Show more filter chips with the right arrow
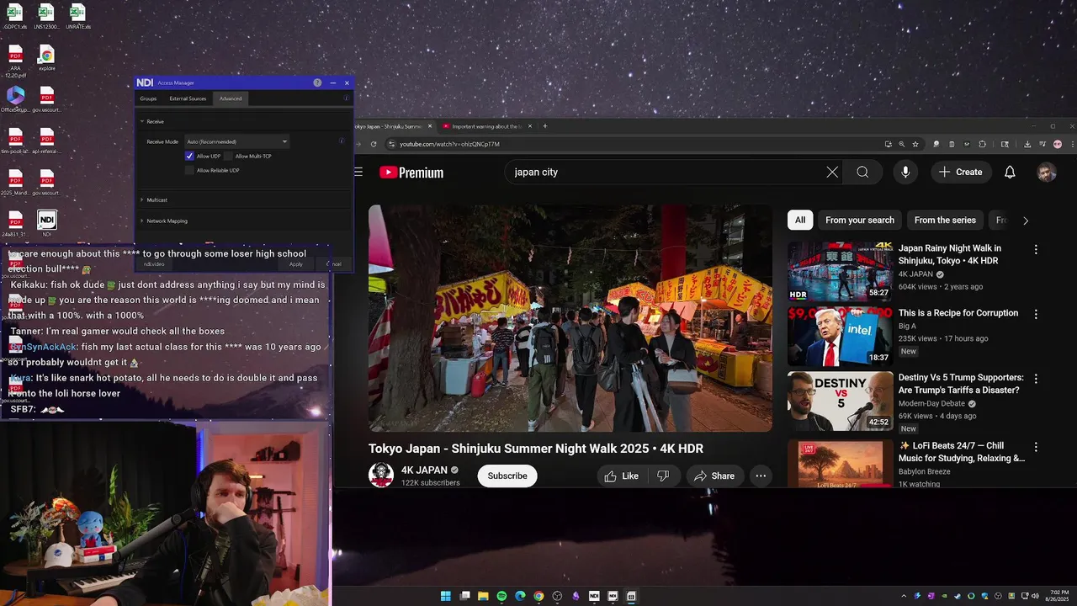The width and height of the screenshot is (1077, 606). pos(1025,221)
